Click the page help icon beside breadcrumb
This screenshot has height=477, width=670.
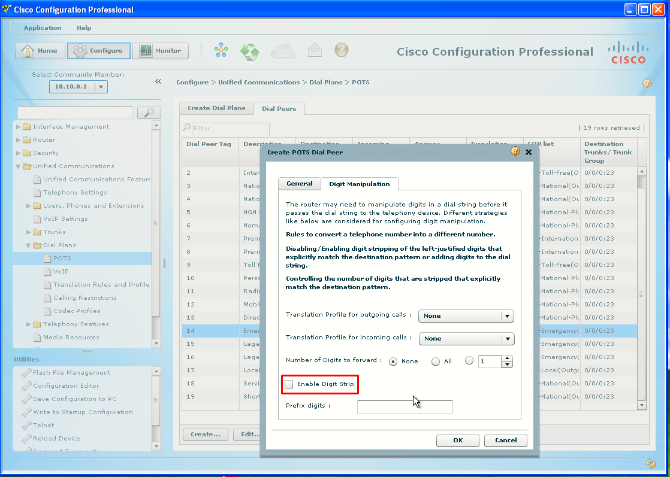point(647,83)
